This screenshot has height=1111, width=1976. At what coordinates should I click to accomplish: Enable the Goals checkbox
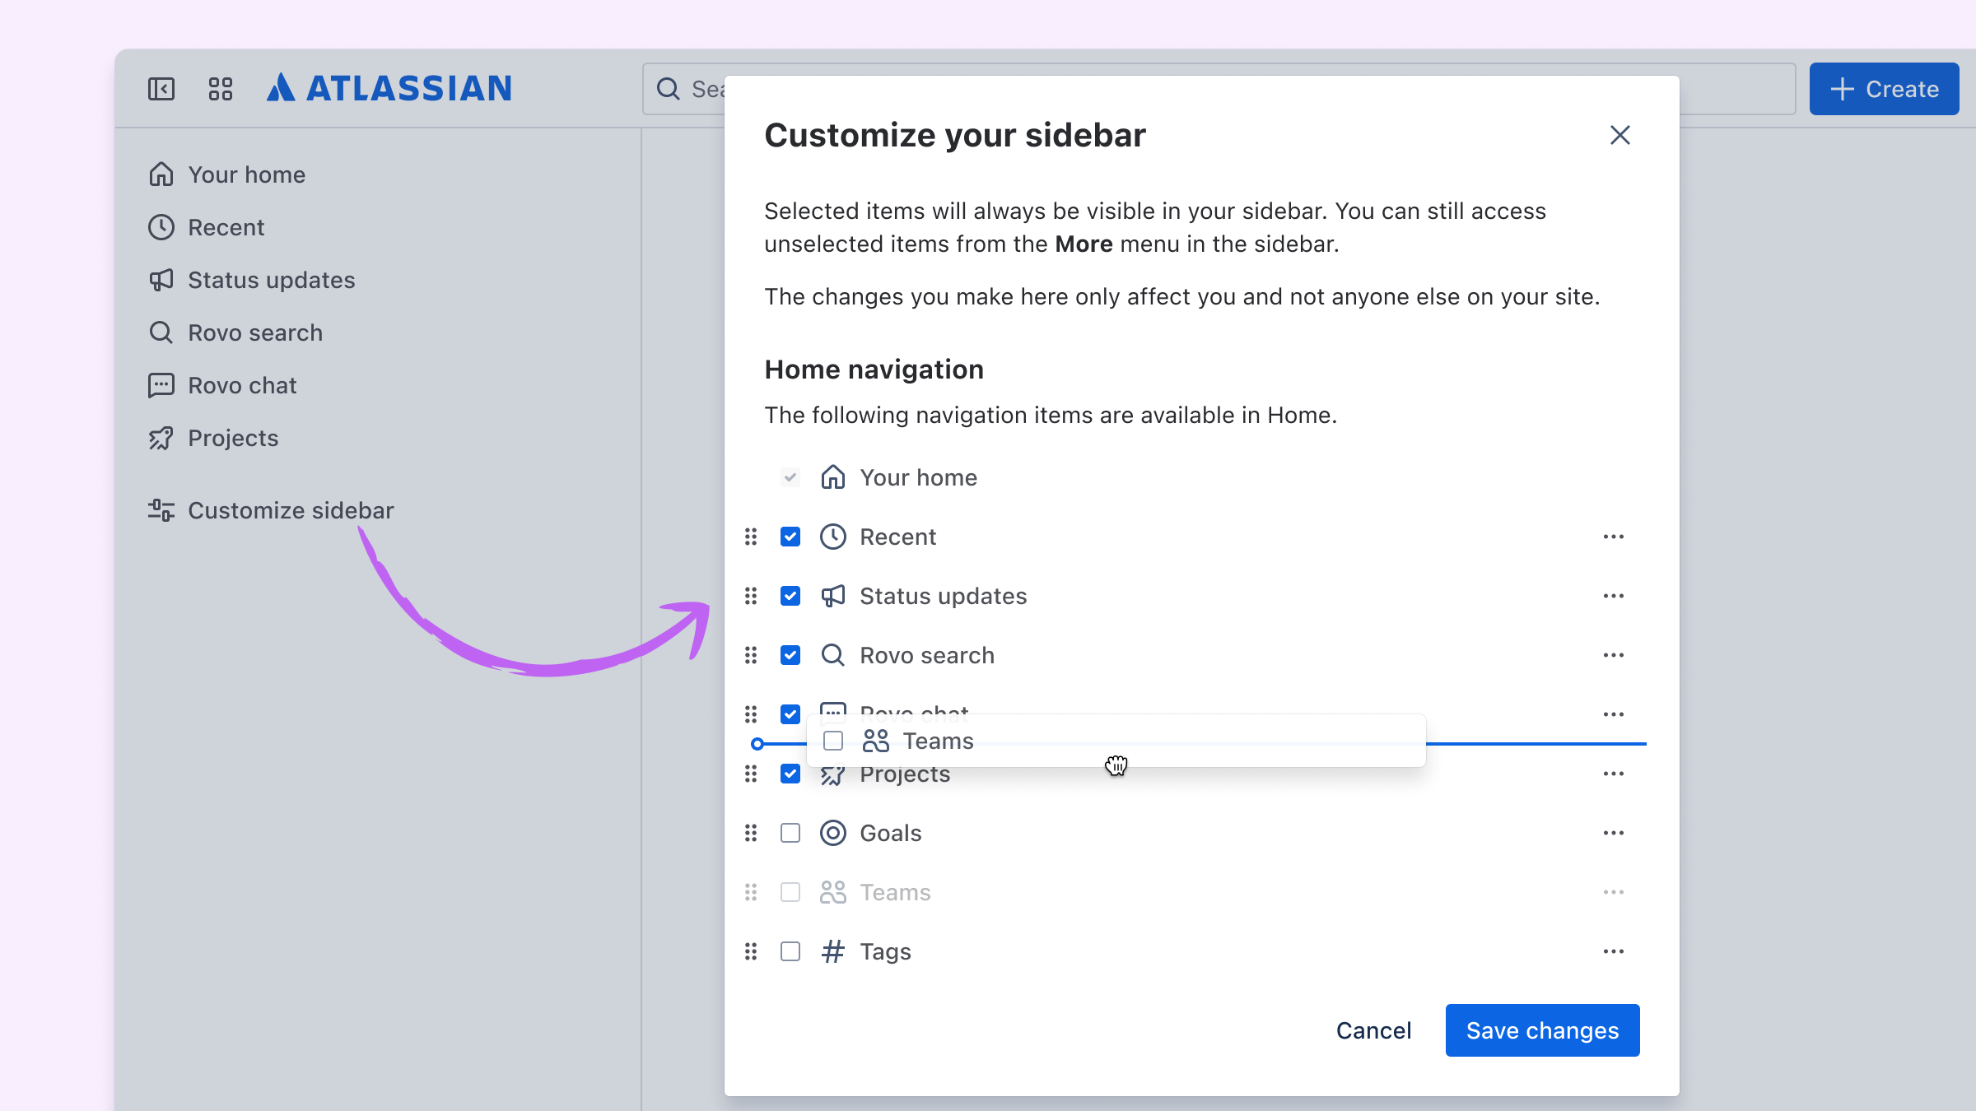click(x=790, y=833)
